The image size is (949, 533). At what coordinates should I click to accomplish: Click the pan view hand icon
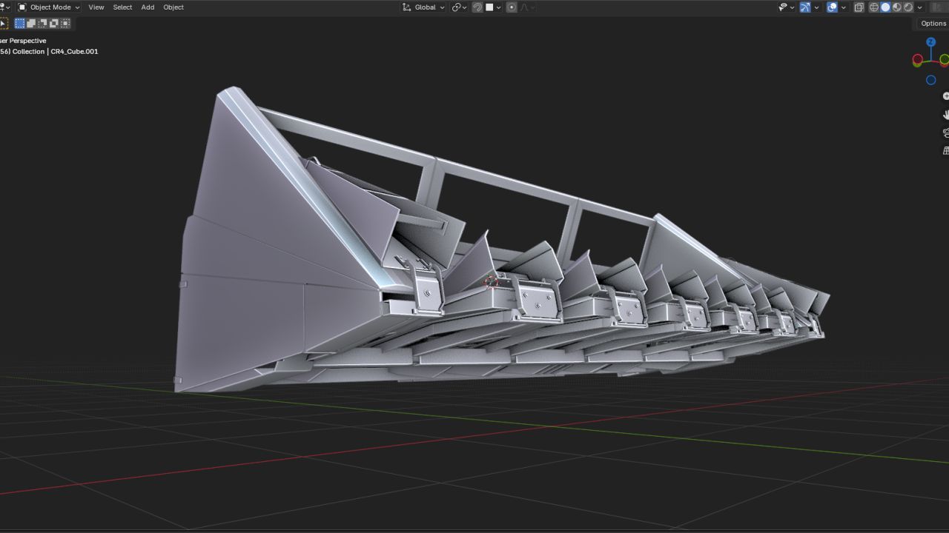click(x=946, y=115)
